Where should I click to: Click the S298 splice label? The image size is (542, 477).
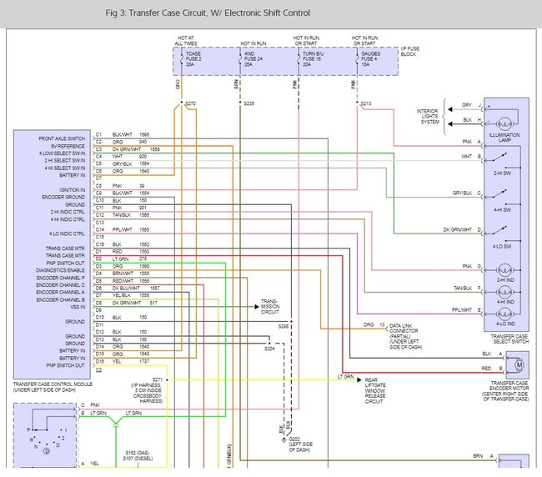(284, 326)
